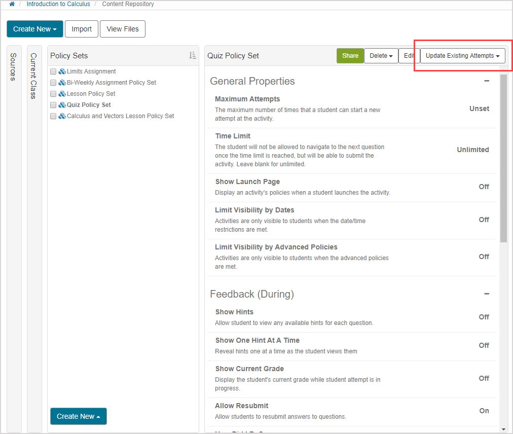This screenshot has width=513, height=434.
Task: Open the Current Class side tab
Action: pos(34,76)
